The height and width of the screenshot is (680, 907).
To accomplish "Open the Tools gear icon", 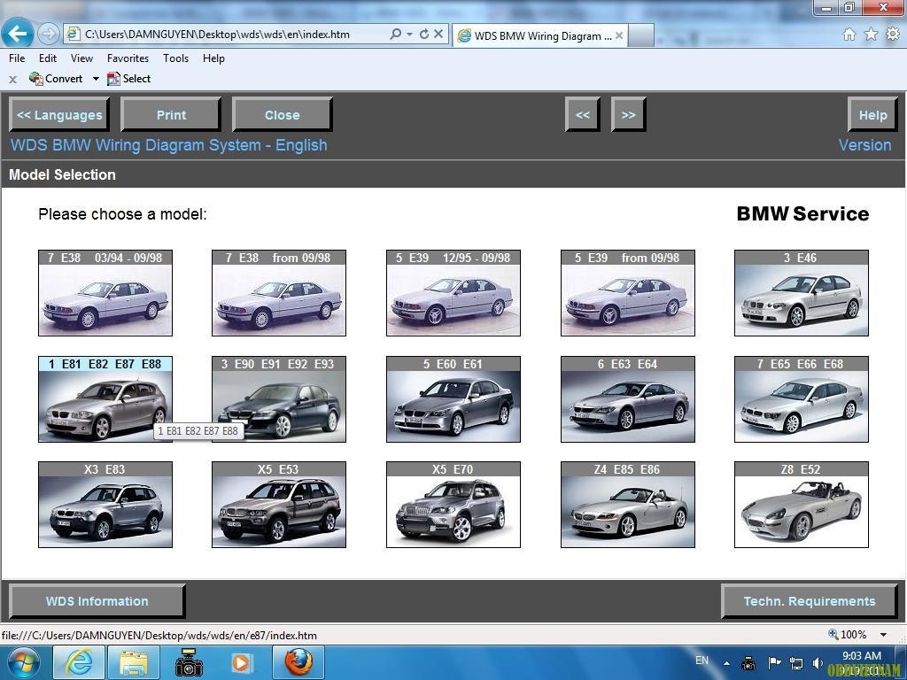I will (893, 35).
